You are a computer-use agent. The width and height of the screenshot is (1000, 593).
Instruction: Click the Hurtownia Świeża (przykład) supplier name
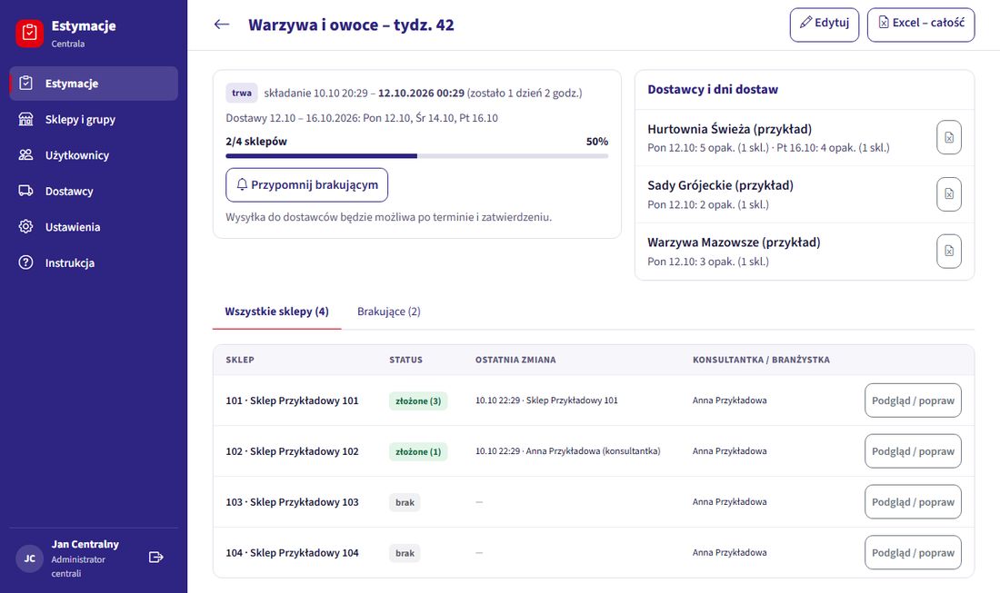[730, 129]
